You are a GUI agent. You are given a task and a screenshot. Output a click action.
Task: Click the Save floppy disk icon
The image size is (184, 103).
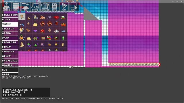(54, 7)
